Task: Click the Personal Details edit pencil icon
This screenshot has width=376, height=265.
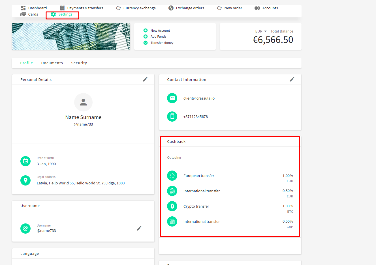Action: pyautogui.click(x=145, y=79)
